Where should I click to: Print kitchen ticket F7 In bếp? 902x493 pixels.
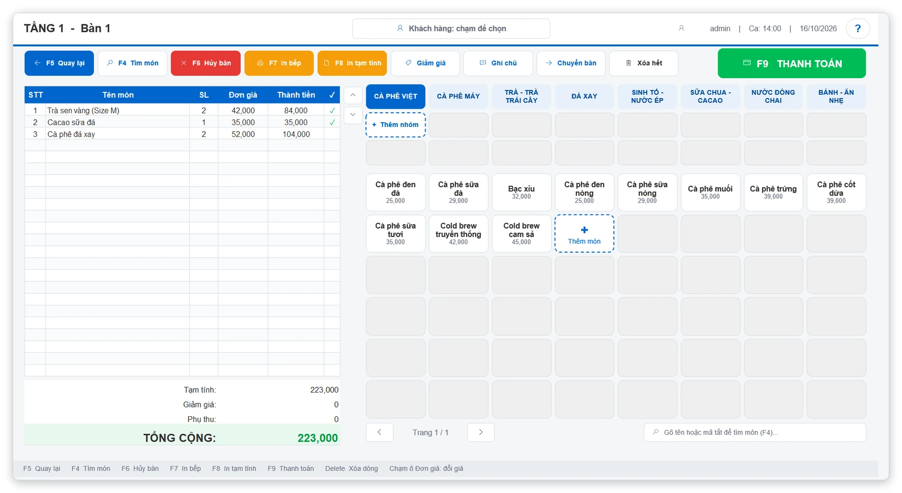[279, 63]
